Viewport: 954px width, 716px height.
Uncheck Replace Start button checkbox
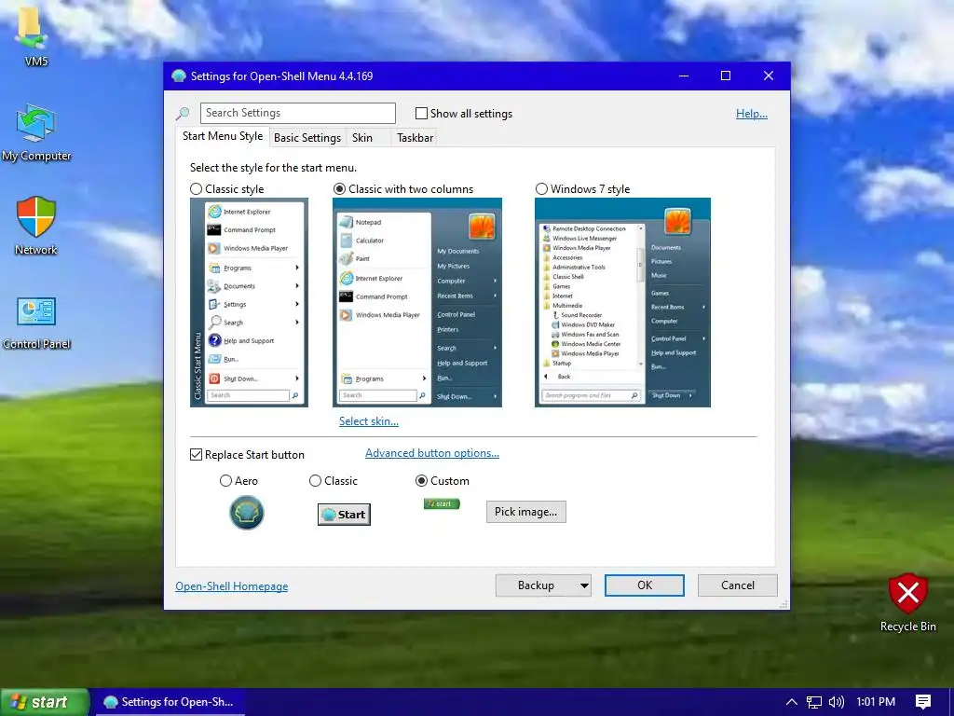tap(196, 455)
